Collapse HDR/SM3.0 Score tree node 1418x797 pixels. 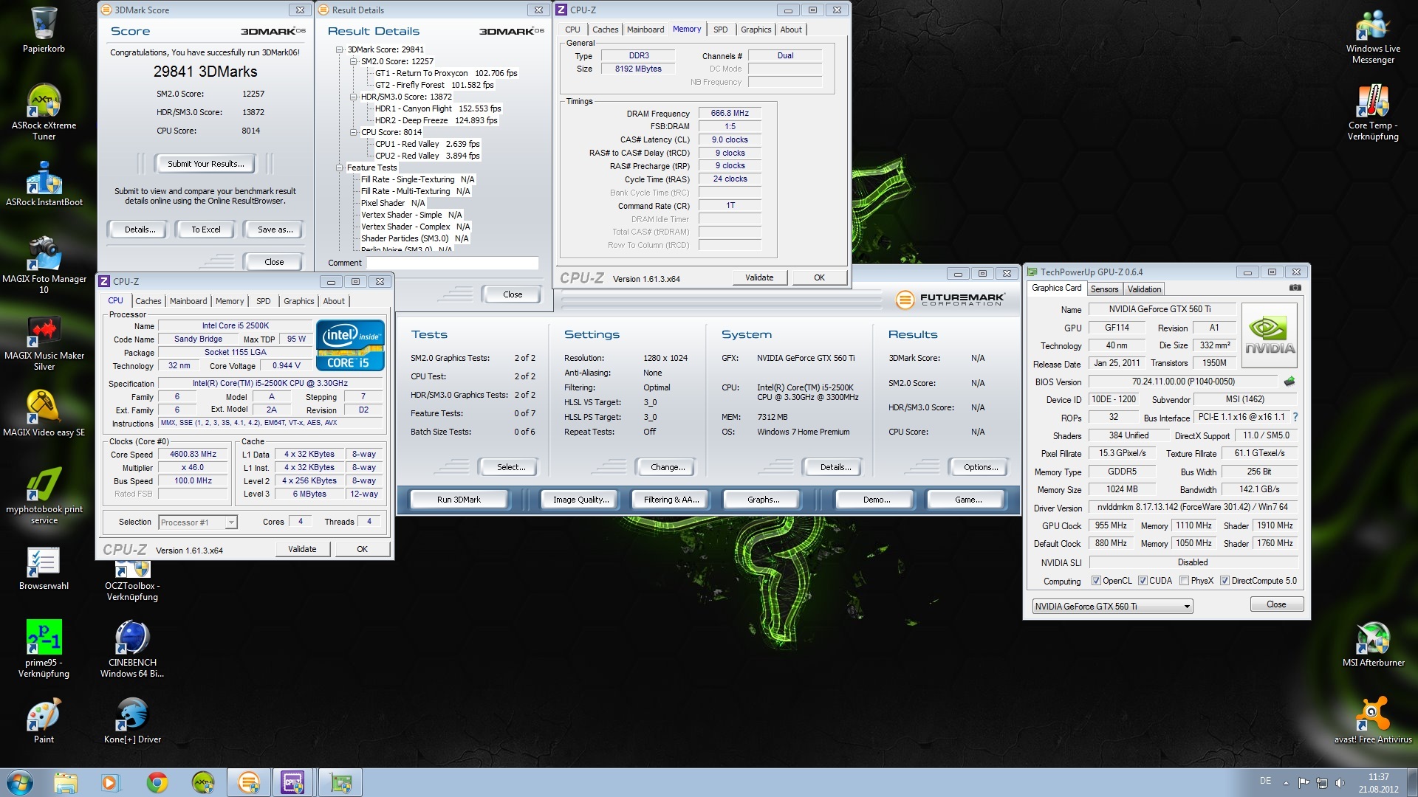pos(353,97)
